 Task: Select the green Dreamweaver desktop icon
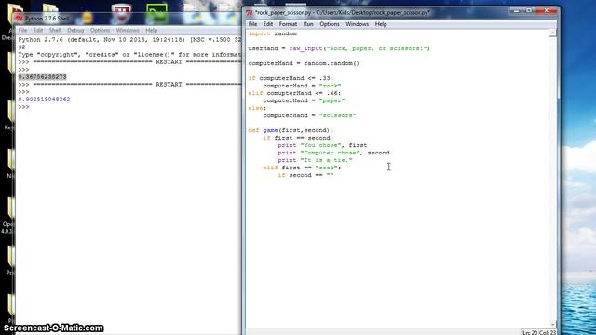tap(156, 13)
